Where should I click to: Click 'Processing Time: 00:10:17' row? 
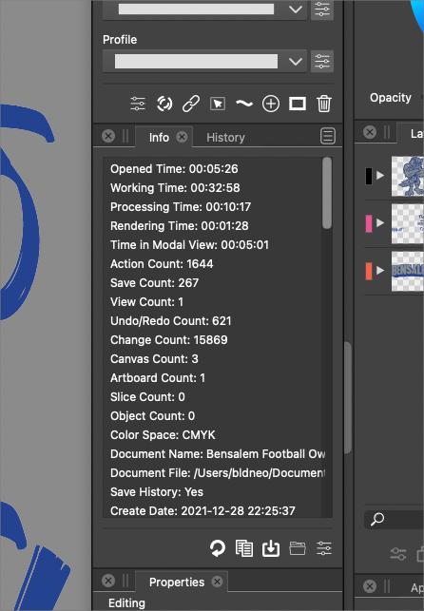(x=181, y=207)
